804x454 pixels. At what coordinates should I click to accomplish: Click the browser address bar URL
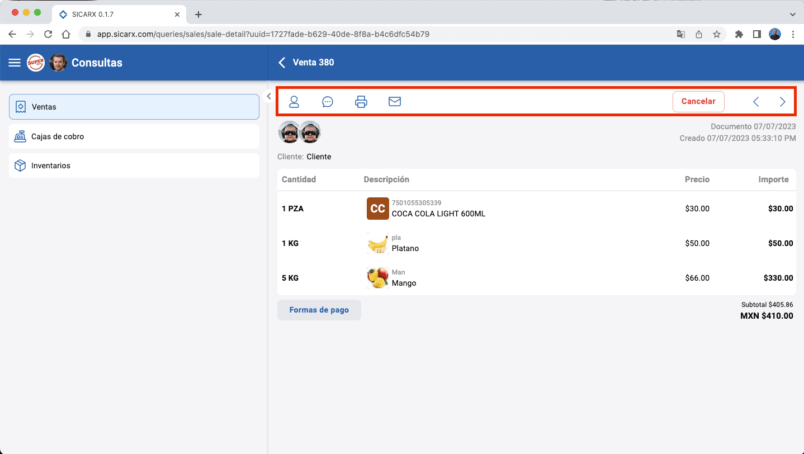[x=263, y=34]
